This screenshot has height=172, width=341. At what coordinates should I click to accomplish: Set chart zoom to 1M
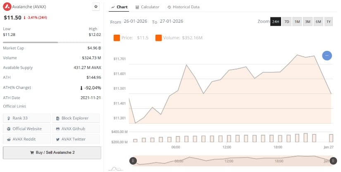click(x=297, y=21)
